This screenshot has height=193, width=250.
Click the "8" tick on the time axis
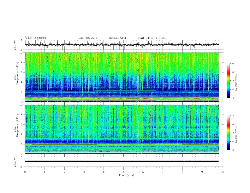click(x=182, y=172)
